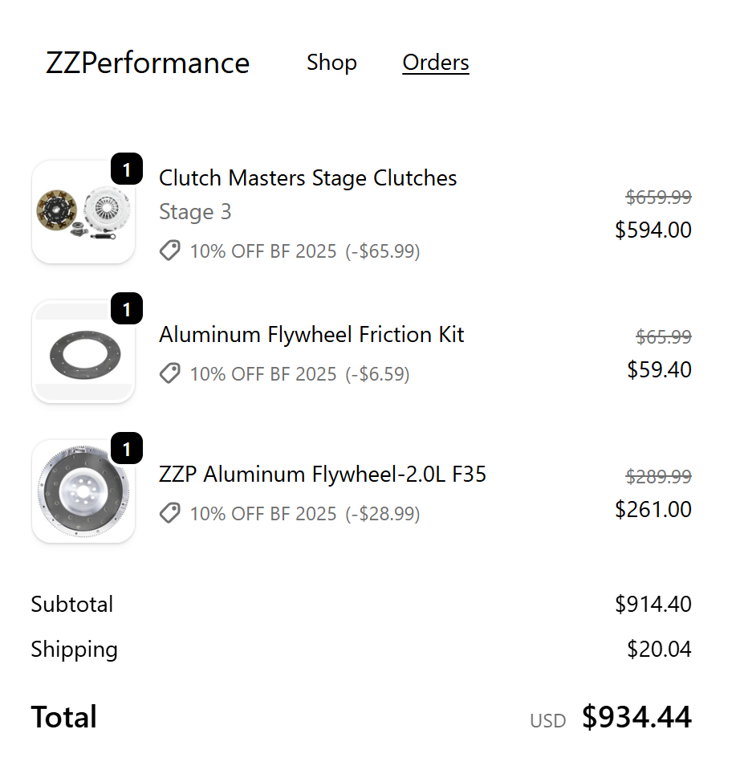The width and height of the screenshot is (744, 766).
Task: Click the Subtotal amount $914.40
Action: 653,605
